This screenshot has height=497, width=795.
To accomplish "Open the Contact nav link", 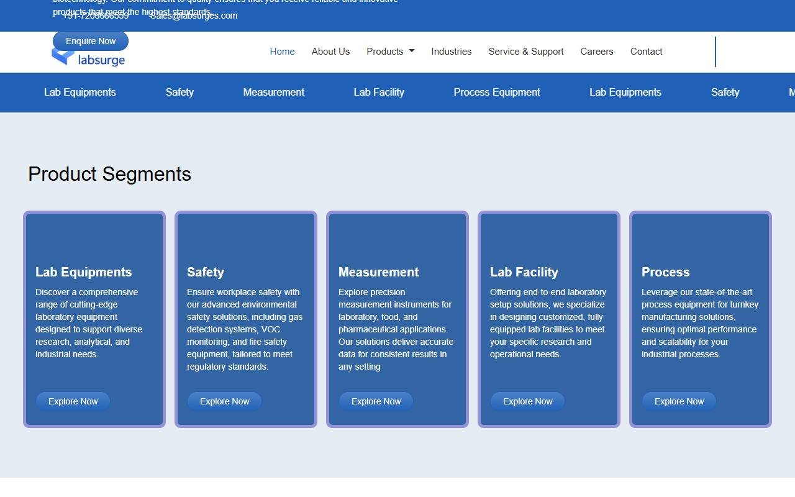I will point(646,52).
